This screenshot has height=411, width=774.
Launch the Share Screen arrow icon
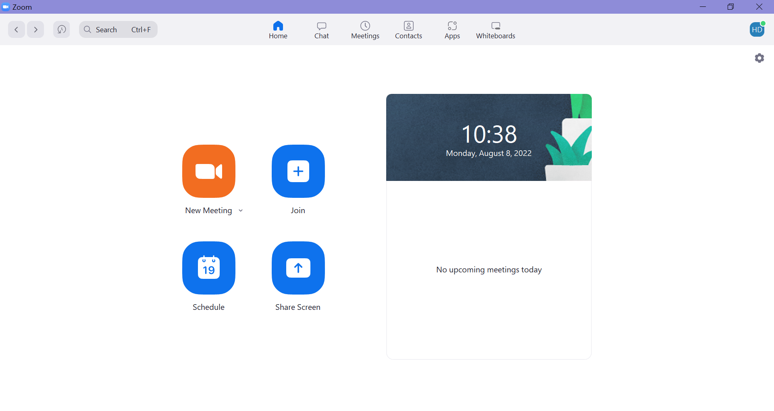tap(298, 268)
